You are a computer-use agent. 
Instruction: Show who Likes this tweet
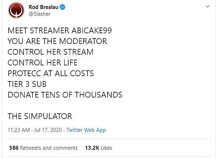pos(106,148)
